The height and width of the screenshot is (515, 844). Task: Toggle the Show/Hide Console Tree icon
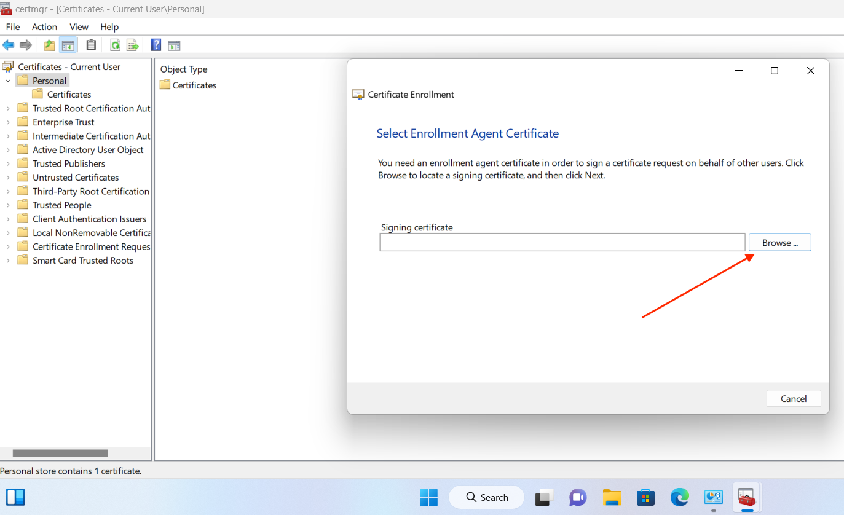click(68, 45)
